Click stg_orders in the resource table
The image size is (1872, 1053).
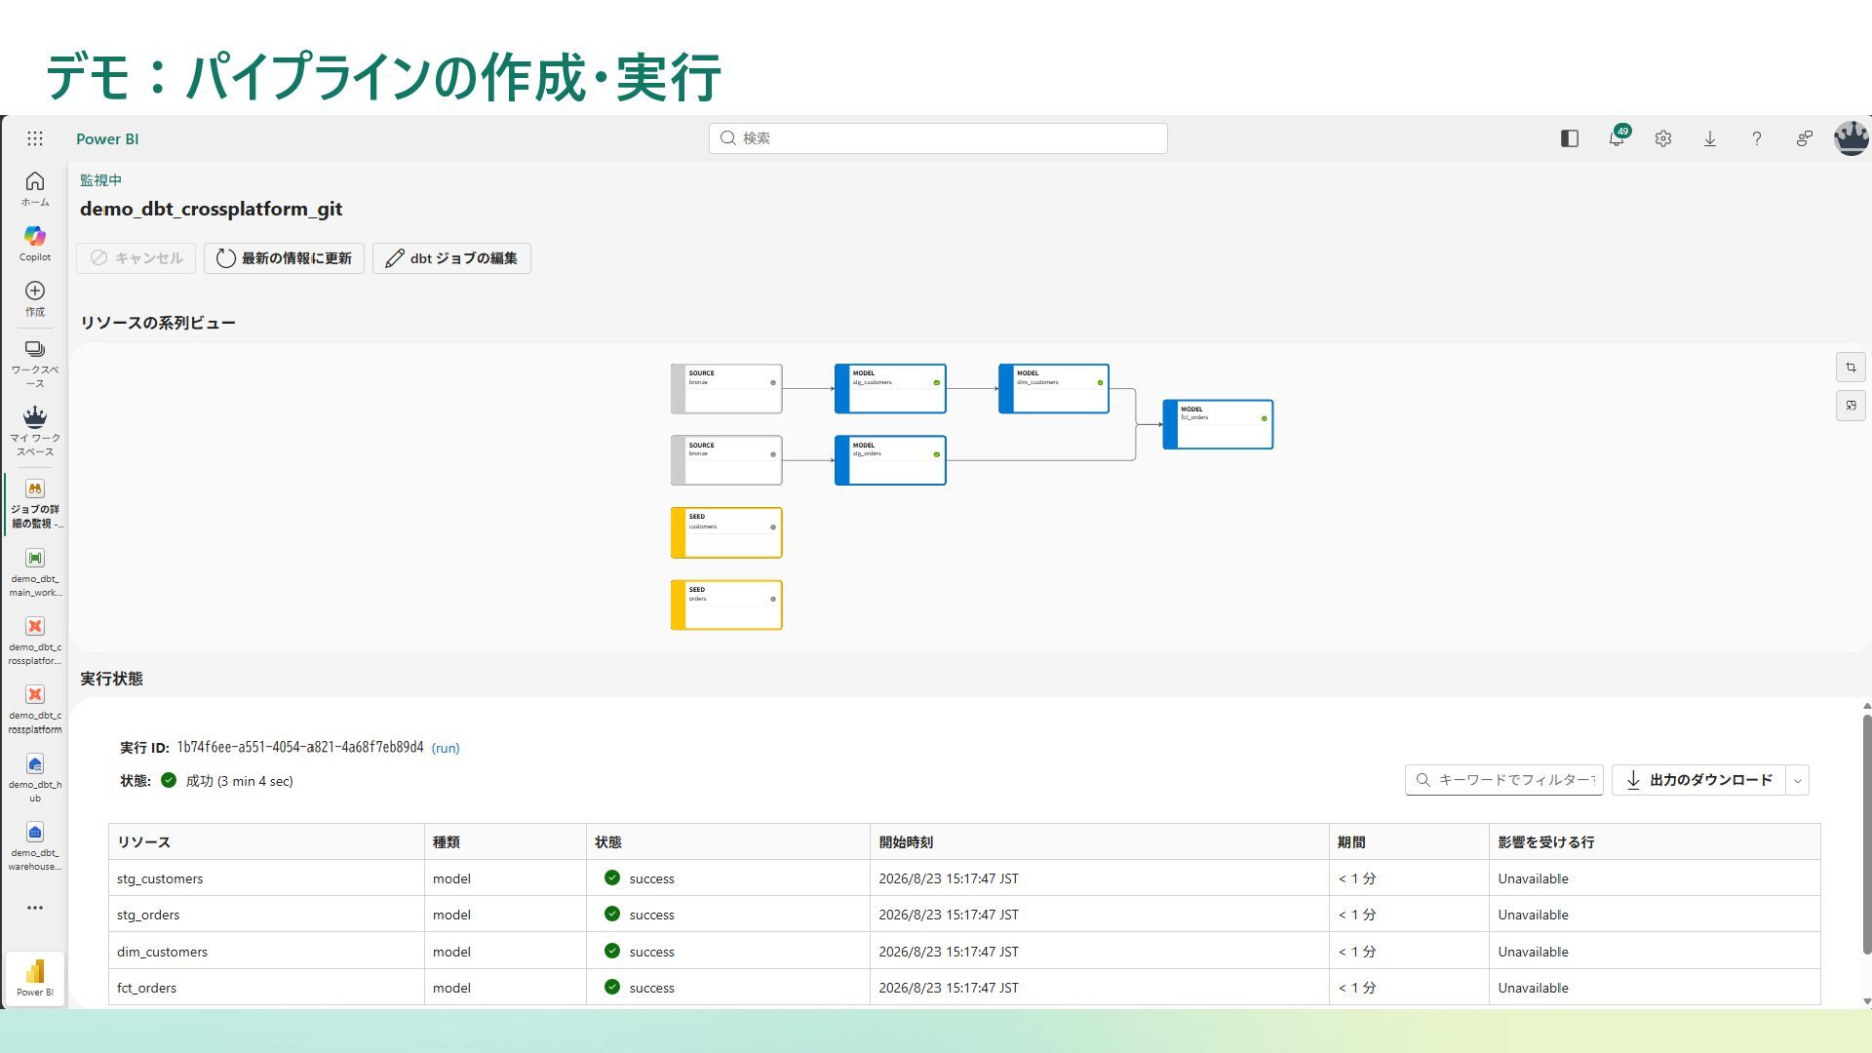(x=148, y=915)
